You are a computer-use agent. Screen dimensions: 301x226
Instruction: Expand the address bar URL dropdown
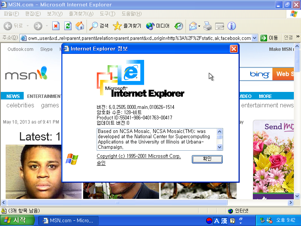click(x=254, y=38)
